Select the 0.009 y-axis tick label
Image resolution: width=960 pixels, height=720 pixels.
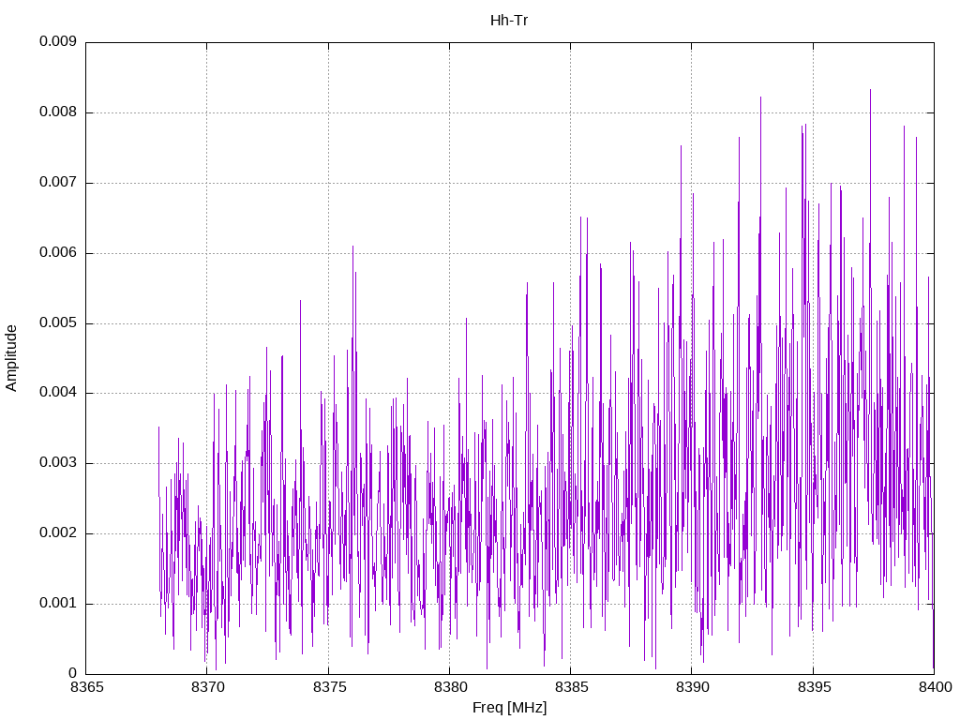58,41
